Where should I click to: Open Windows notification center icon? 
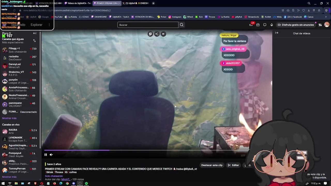(325, 183)
